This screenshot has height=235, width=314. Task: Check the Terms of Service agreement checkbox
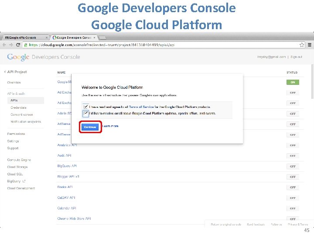coord(86,107)
